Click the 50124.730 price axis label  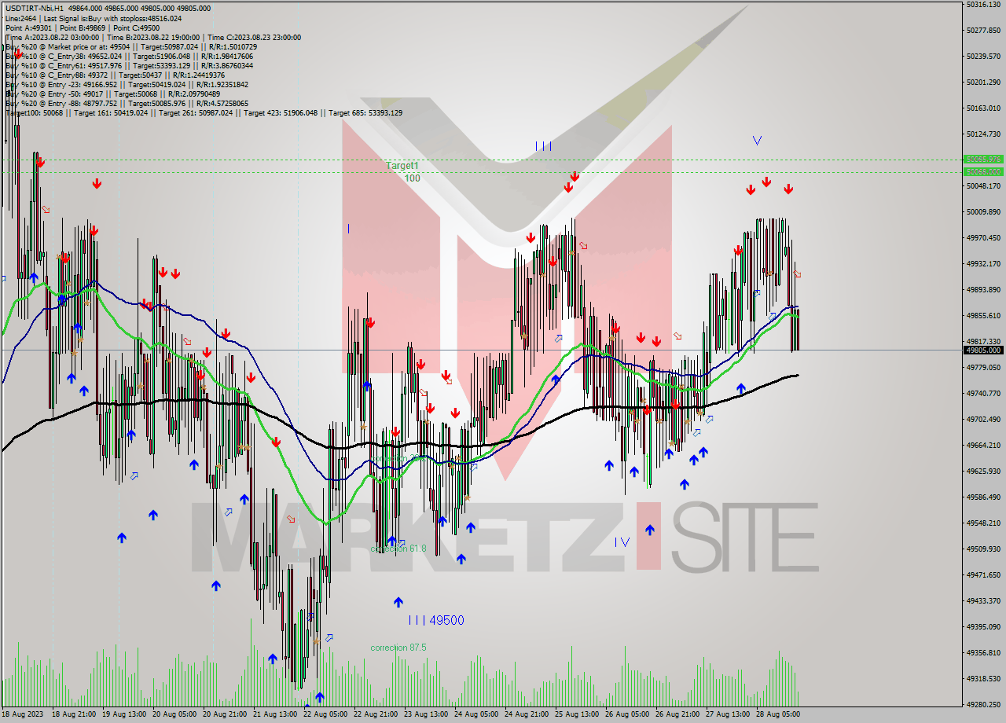(984, 134)
